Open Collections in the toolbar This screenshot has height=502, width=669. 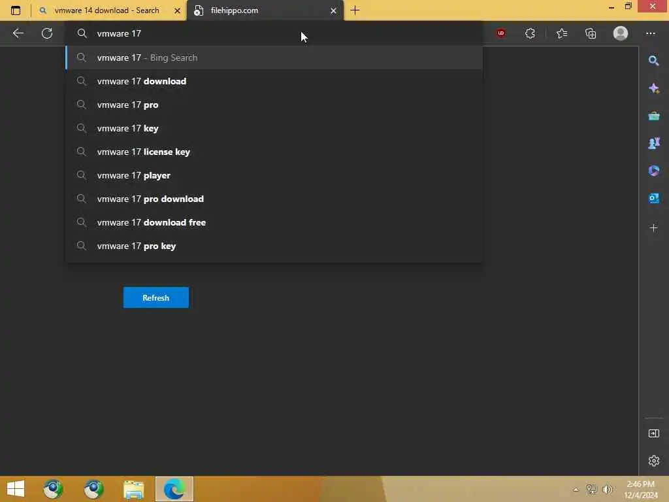pyautogui.click(x=591, y=33)
